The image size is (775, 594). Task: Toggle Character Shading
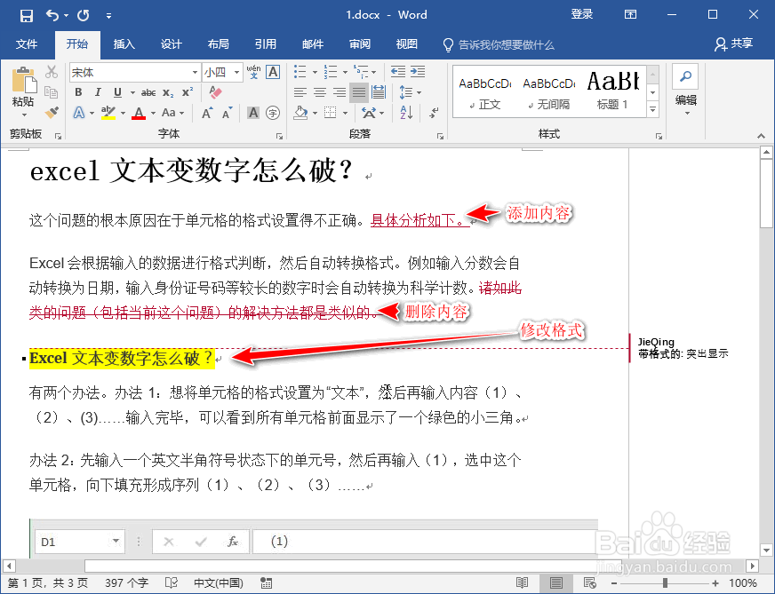(x=253, y=113)
